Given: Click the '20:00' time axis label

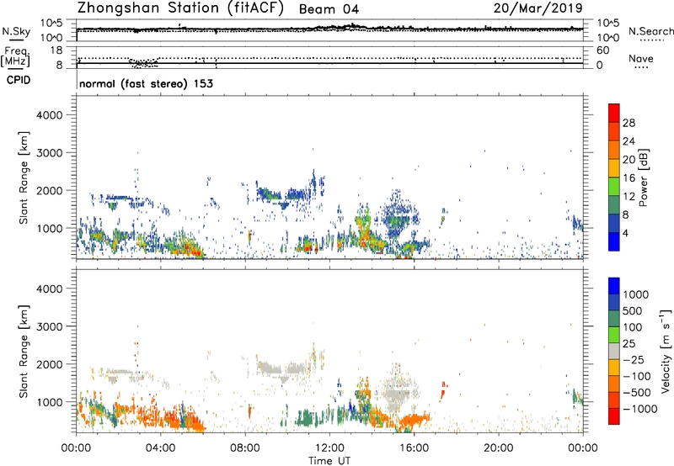Looking at the screenshot, I should coord(499,448).
